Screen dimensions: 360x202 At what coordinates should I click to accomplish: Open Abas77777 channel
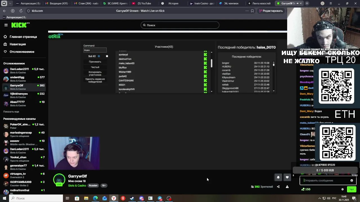coord(24,104)
